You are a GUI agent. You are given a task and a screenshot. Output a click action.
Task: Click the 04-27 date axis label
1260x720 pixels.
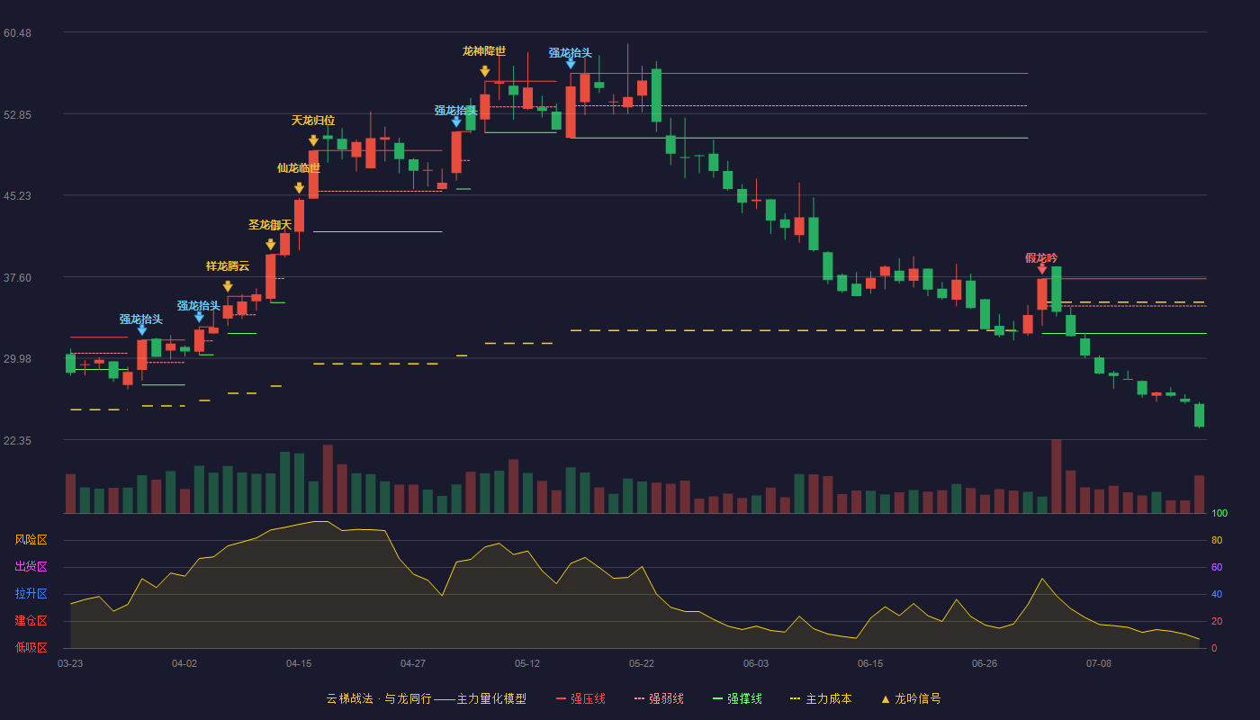pos(413,663)
